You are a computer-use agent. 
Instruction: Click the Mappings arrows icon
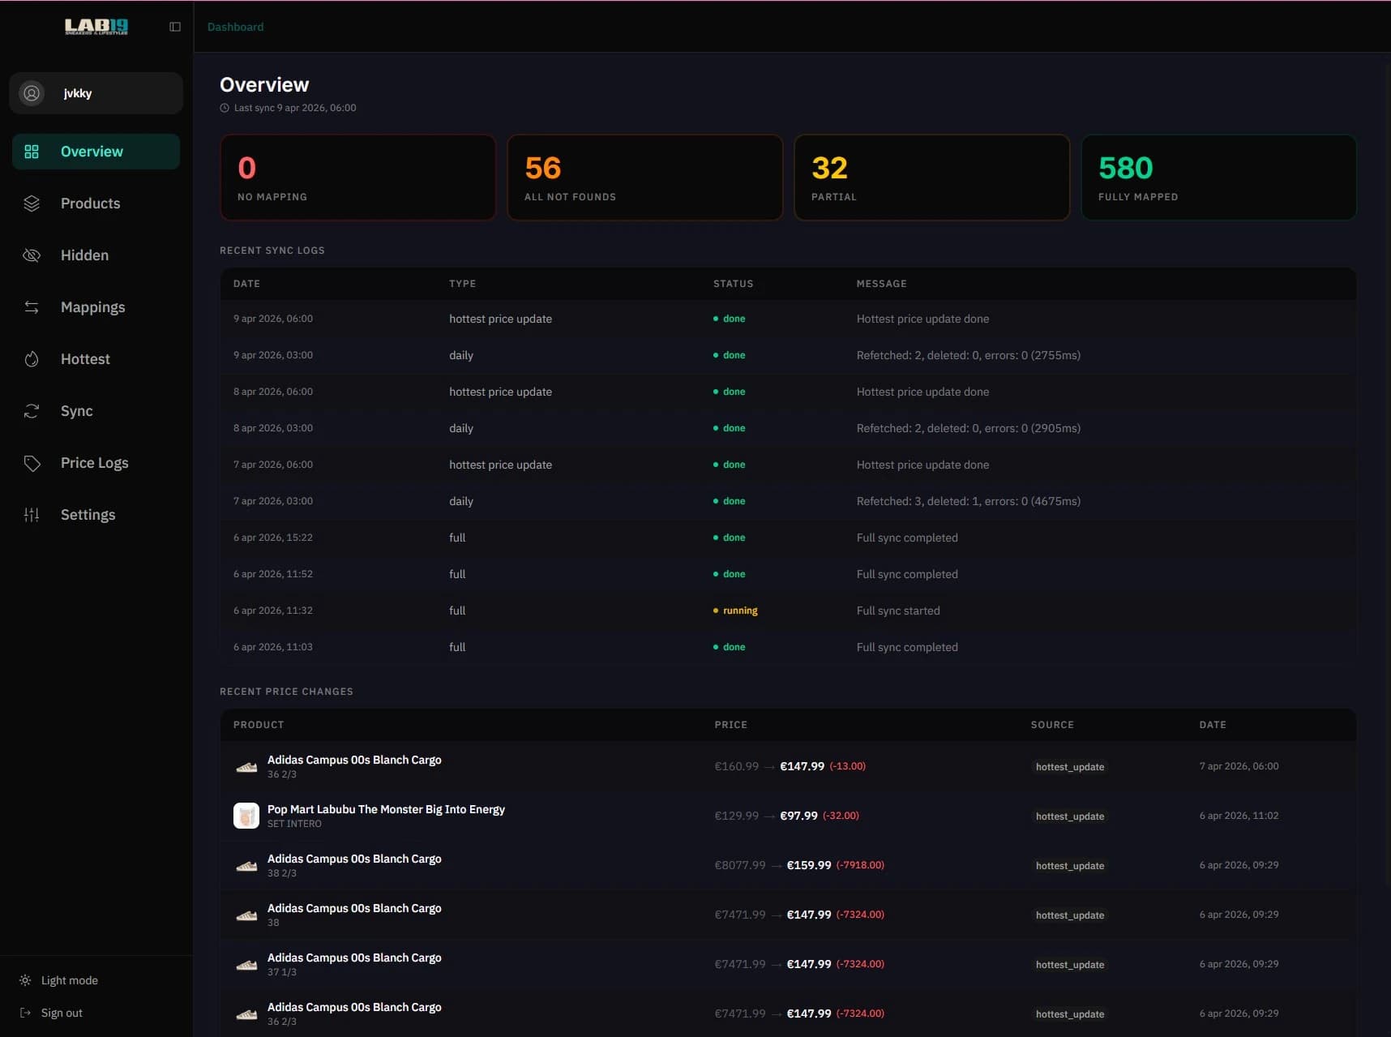(32, 307)
